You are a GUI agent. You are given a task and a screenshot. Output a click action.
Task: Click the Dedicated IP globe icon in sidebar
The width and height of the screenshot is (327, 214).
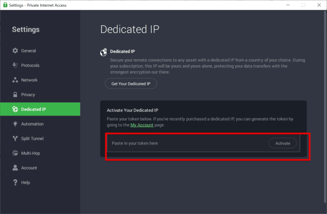[x=15, y=109]
